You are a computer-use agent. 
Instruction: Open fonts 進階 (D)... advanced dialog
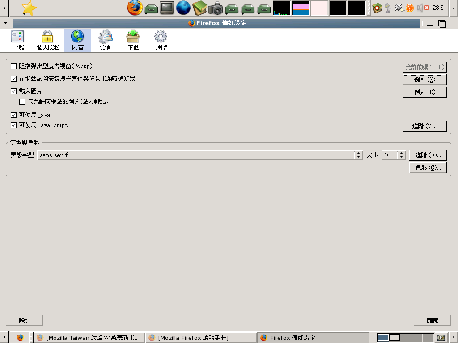pos(428,155)
